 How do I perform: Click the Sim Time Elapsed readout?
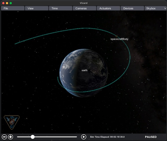pyautogui.click(x=107, y=137)
